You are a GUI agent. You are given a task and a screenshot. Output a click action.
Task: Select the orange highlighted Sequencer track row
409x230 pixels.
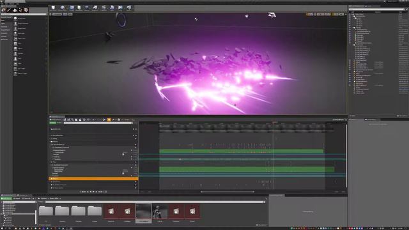tap(93, 179)
